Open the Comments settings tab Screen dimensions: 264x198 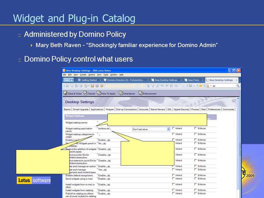click(x=228, y=109)
